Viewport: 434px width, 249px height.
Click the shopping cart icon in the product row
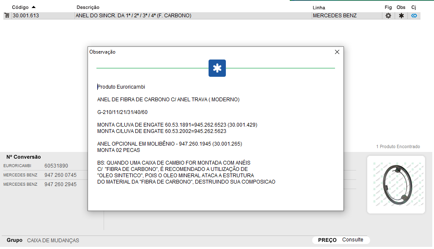(x=7, y=16)
